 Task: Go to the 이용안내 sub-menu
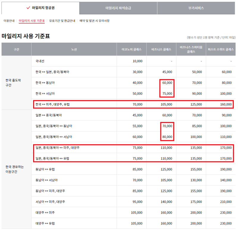[9, 21]
